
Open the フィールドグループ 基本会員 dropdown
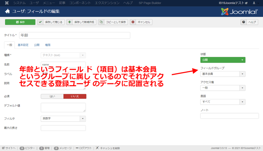(223, 74)
